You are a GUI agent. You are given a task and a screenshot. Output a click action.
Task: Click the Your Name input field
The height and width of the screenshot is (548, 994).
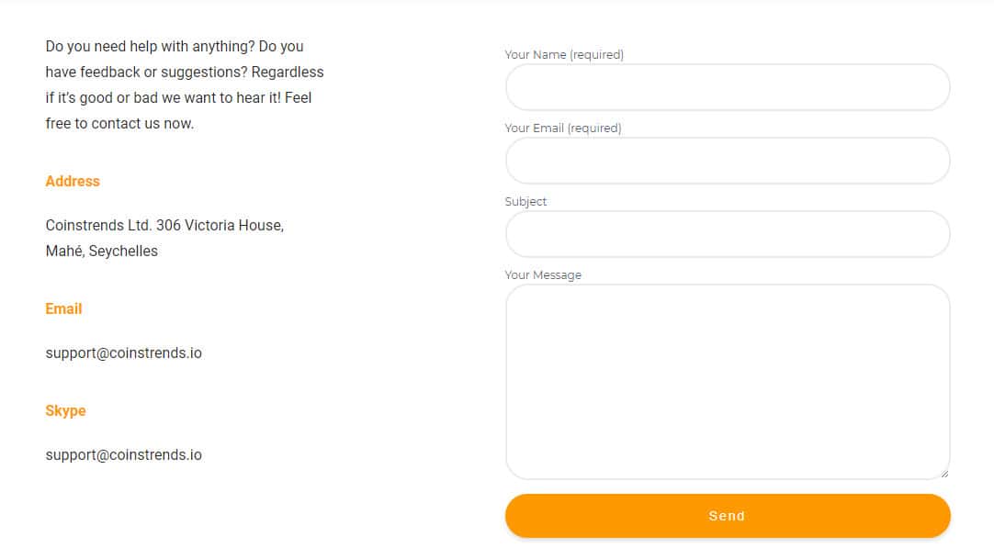tap(727, 87)
